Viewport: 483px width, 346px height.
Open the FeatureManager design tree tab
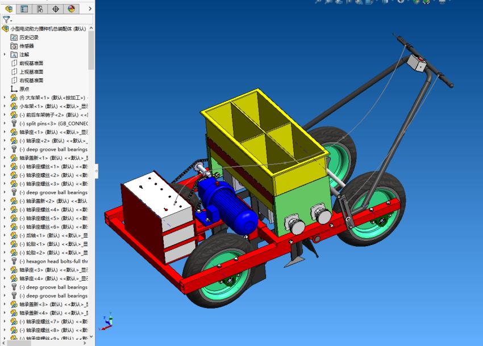9,9
